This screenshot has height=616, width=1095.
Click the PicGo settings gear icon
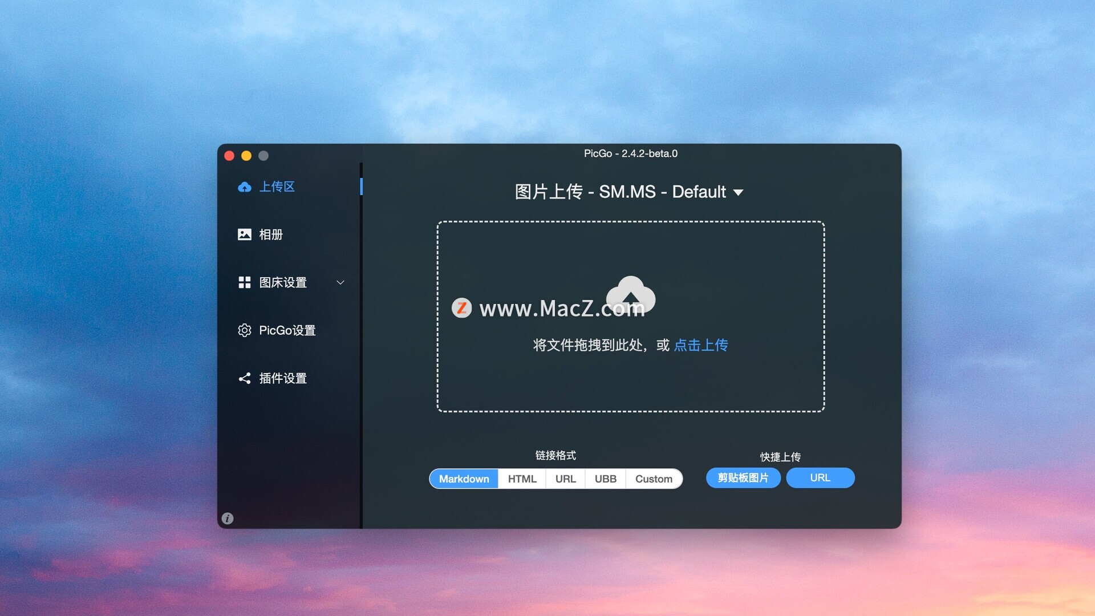coord(244,330)
